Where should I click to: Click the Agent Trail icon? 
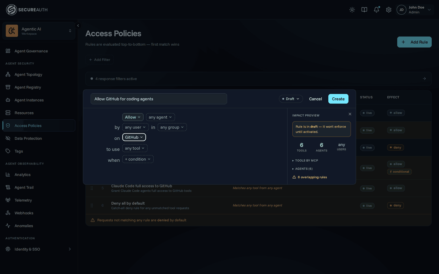8,187
